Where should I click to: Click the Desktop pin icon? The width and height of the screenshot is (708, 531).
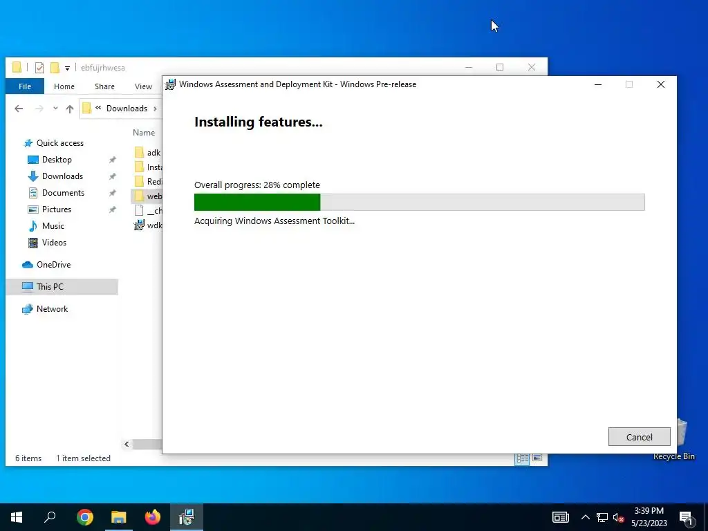113,160
